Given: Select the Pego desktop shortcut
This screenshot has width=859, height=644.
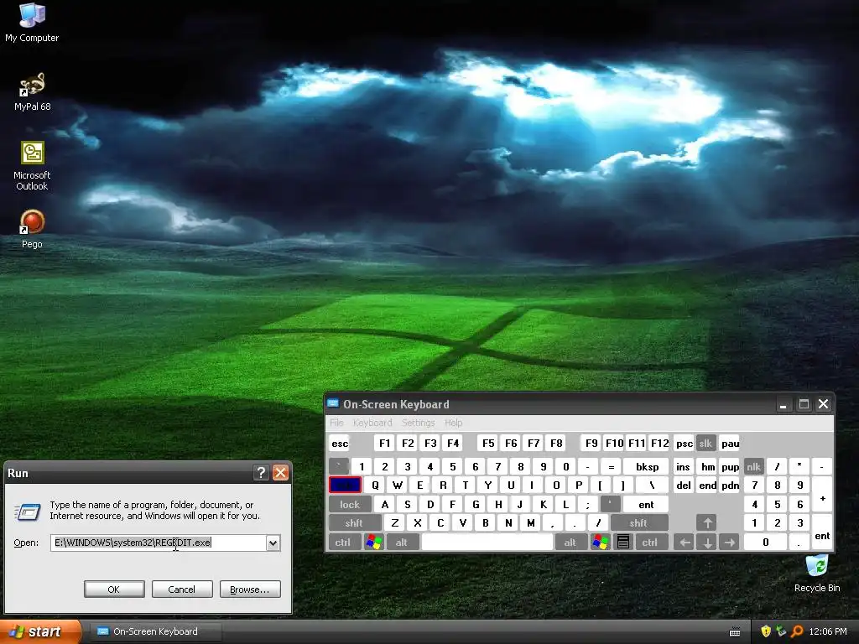Looking at the screenshot, I should click(x=32, y=229).
